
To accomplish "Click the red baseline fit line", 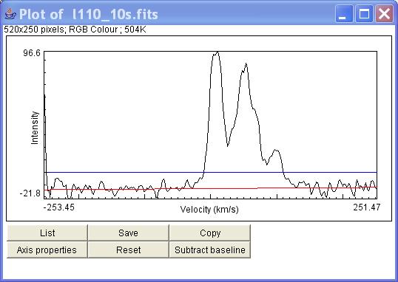I will pos(211,188).
